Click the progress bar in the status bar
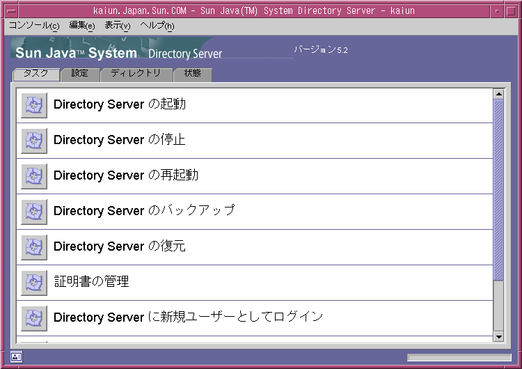 click(x=459, y=358)
